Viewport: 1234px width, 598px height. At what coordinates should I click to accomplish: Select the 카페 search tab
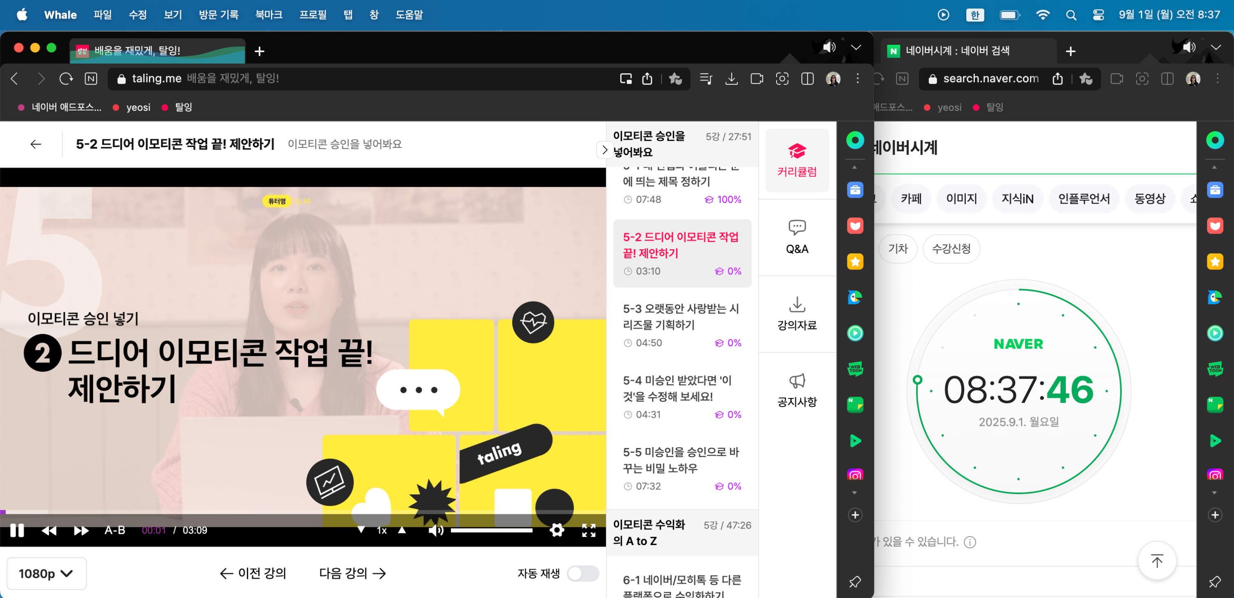[x=911, y=198]
